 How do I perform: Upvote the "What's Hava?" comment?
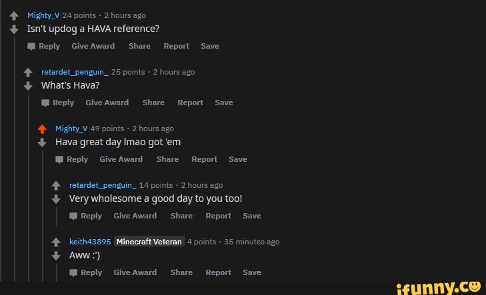pyautogui.click(x=27, y=73)
